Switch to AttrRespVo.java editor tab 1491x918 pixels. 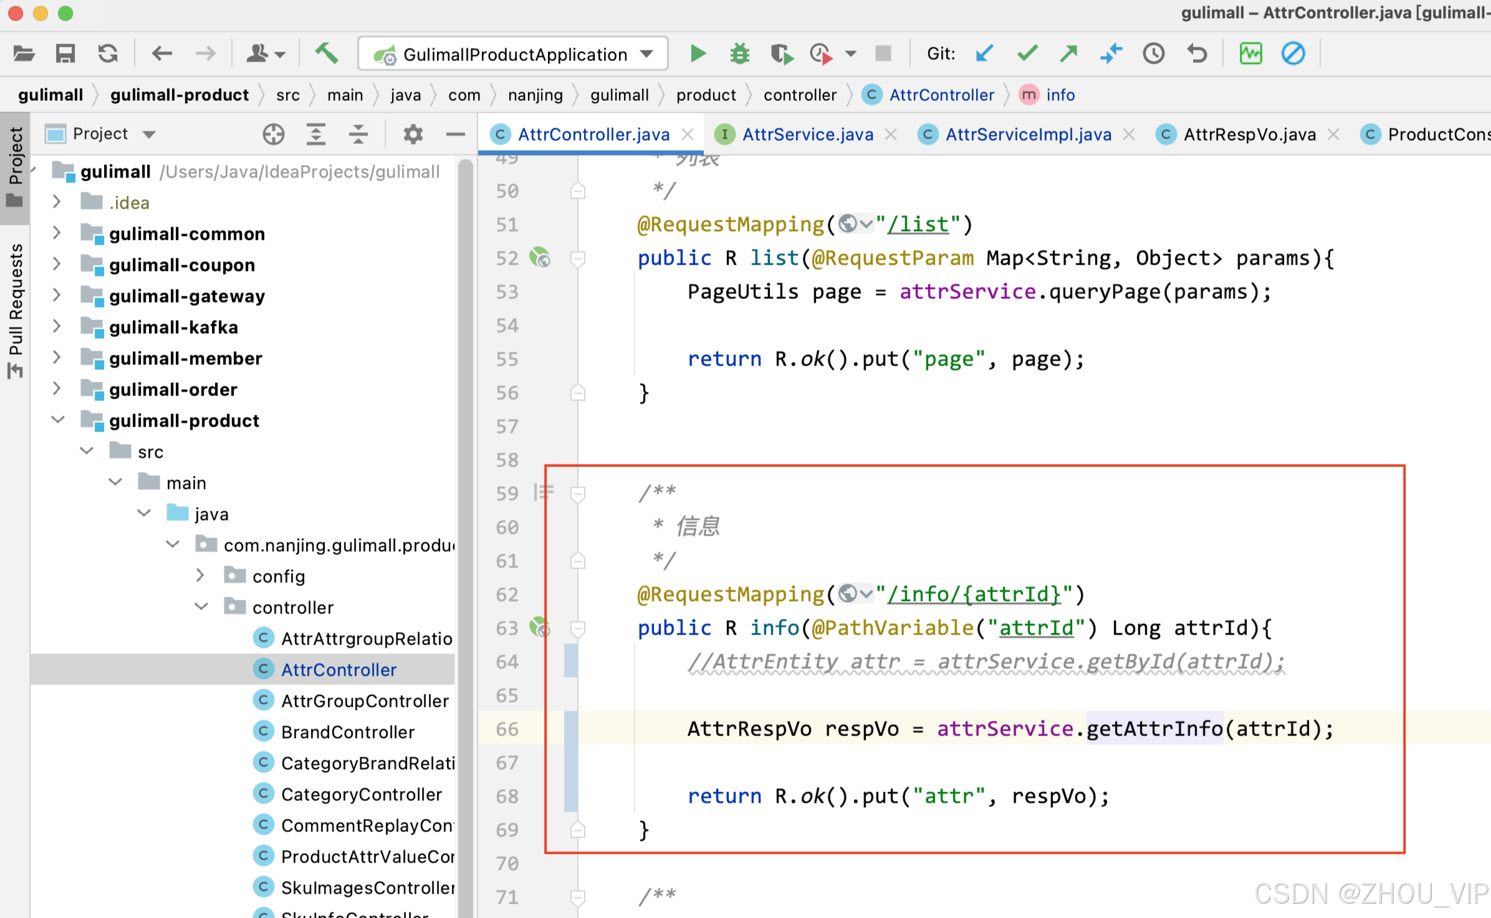click(x=1249, y=135)
